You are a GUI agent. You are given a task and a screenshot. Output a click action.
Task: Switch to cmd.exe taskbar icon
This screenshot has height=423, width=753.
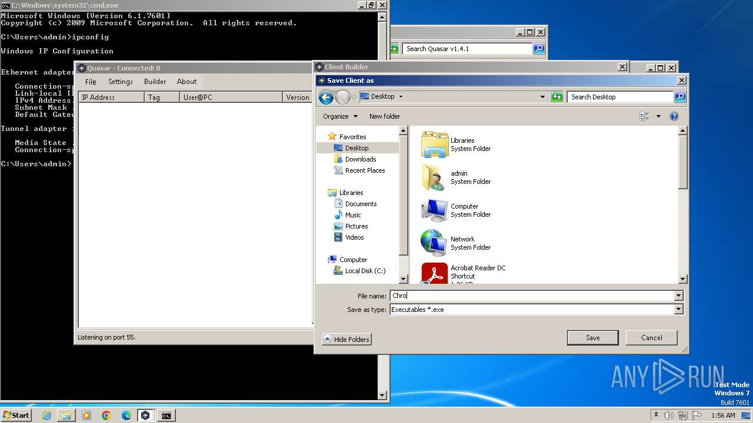[x=166, y=415]
